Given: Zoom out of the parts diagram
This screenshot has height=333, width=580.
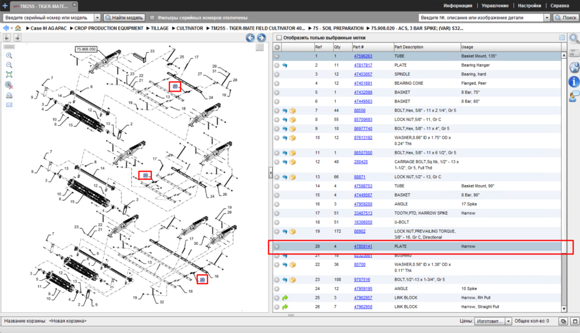Looking at the screenshot, I should pyautogui.click(x=9, y=65).
